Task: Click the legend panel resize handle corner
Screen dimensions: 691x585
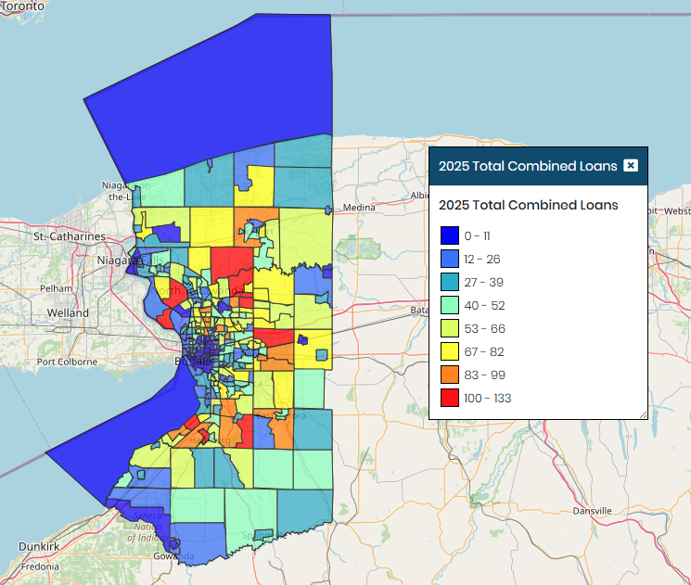Action: click(643, 414)
